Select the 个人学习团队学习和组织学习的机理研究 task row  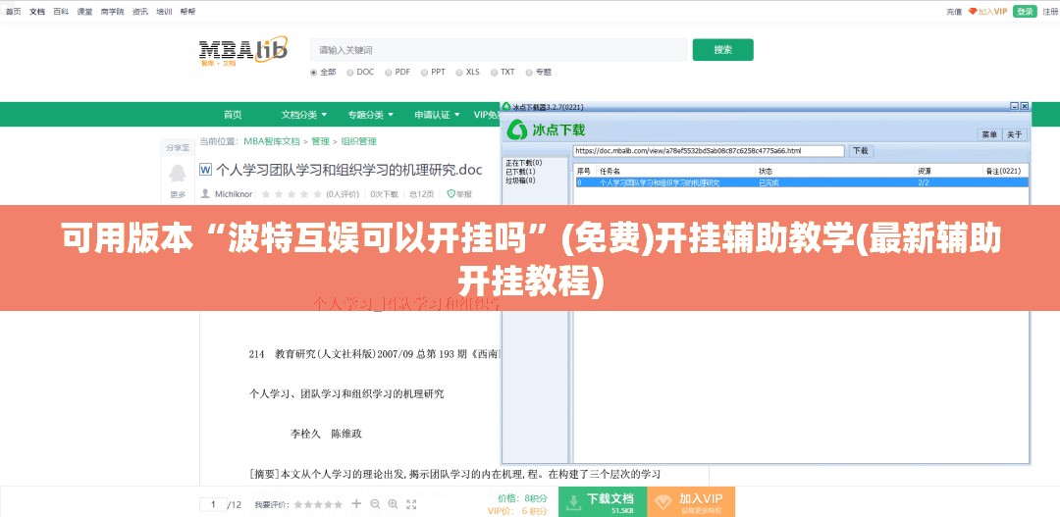[x=801, y=182]
